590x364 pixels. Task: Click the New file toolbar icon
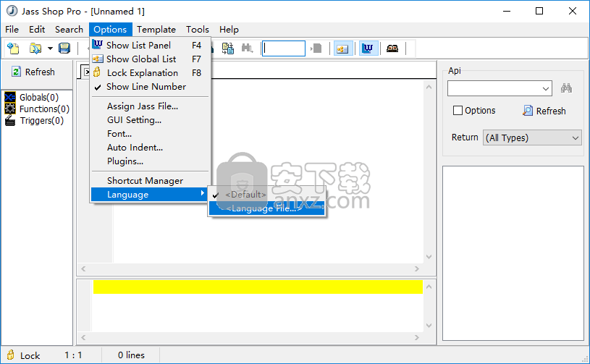[13, 48]
